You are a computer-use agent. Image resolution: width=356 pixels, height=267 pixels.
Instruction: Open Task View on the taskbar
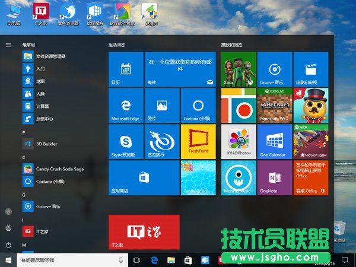coord(136,260)
